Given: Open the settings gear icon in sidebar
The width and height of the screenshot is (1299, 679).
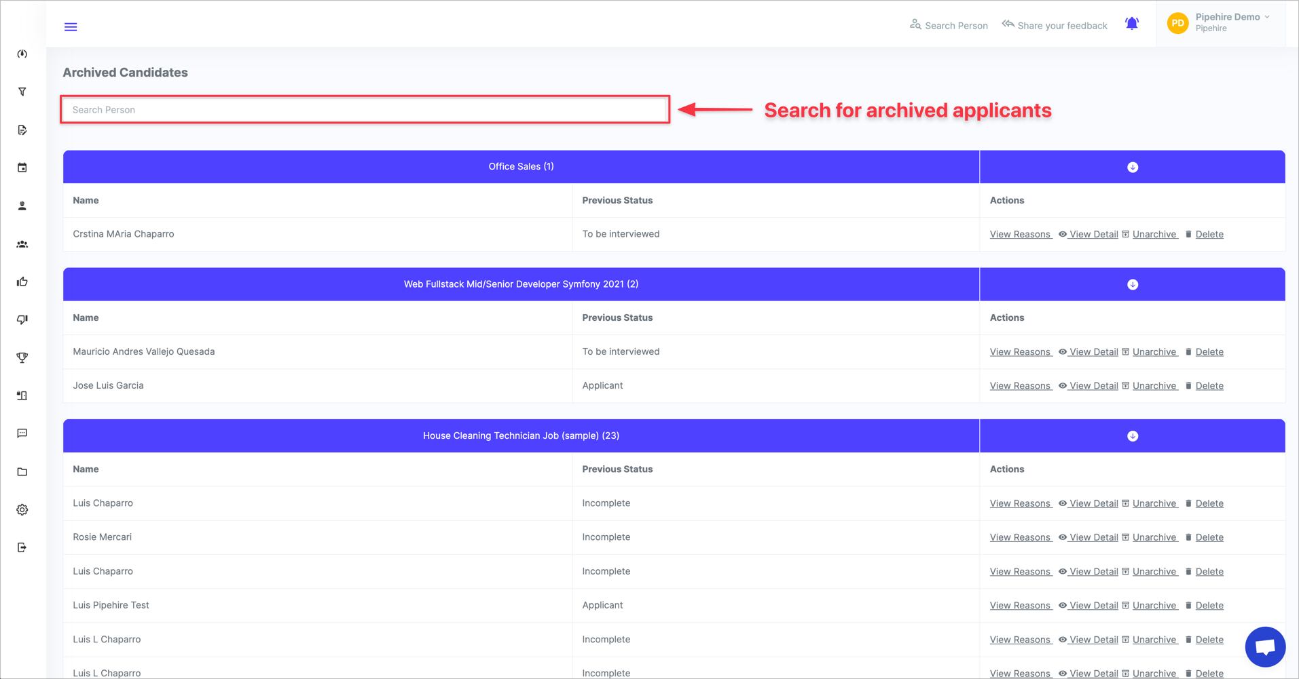Looking at the screenshot, I should [x=22, y=509].
